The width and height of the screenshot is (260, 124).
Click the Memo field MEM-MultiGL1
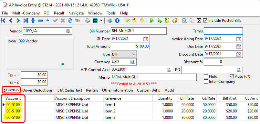click(153, 77)
